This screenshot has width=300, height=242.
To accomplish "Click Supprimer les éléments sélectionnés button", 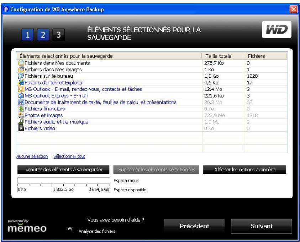I will coord(156,170).
